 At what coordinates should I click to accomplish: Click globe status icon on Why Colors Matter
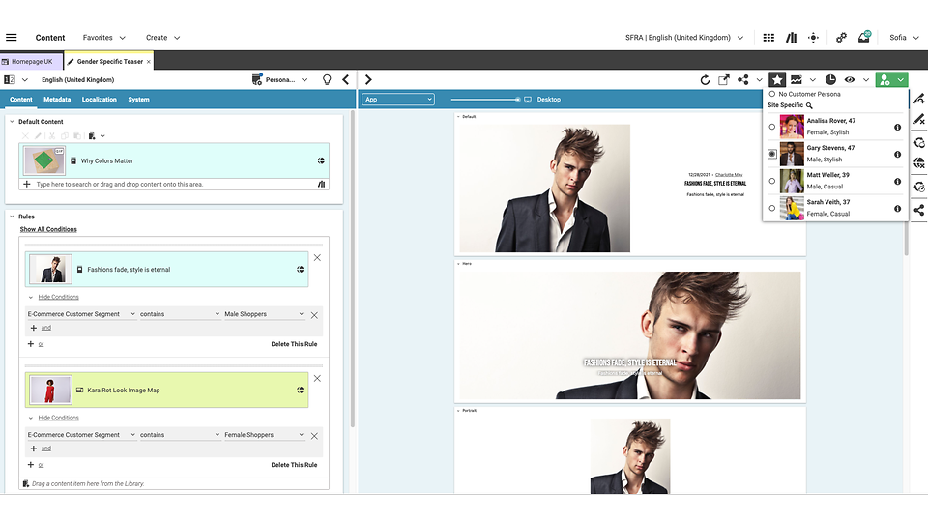321,160
